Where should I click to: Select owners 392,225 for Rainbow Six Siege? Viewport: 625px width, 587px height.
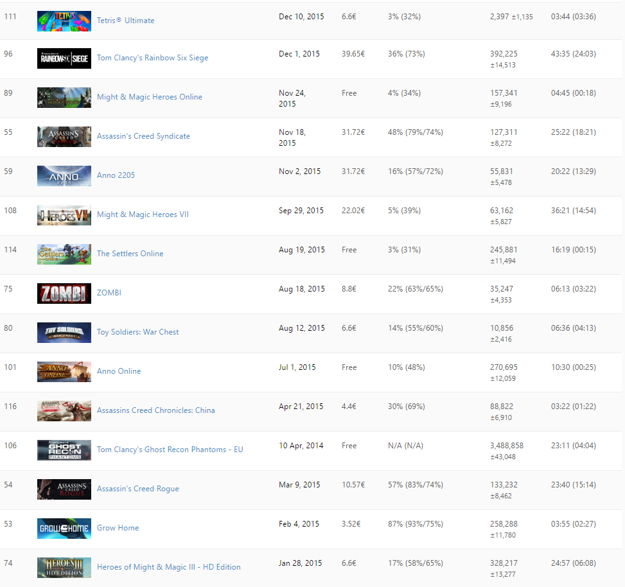tap(504, 54)
